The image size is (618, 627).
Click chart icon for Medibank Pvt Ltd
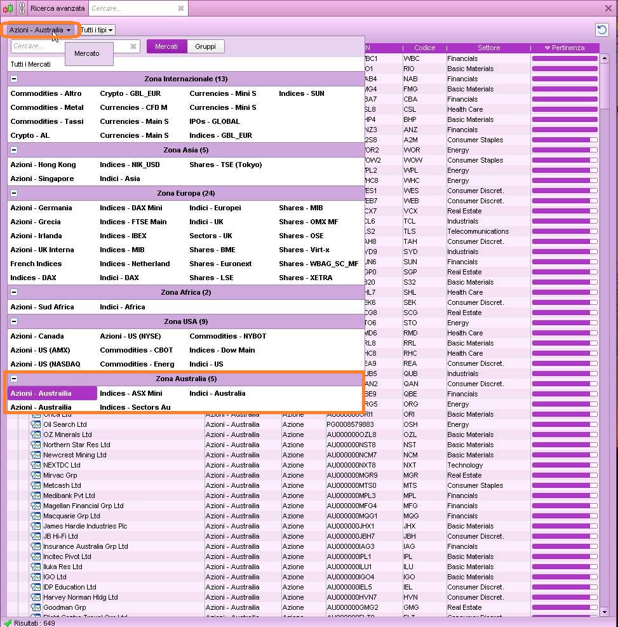pos(36,496)
